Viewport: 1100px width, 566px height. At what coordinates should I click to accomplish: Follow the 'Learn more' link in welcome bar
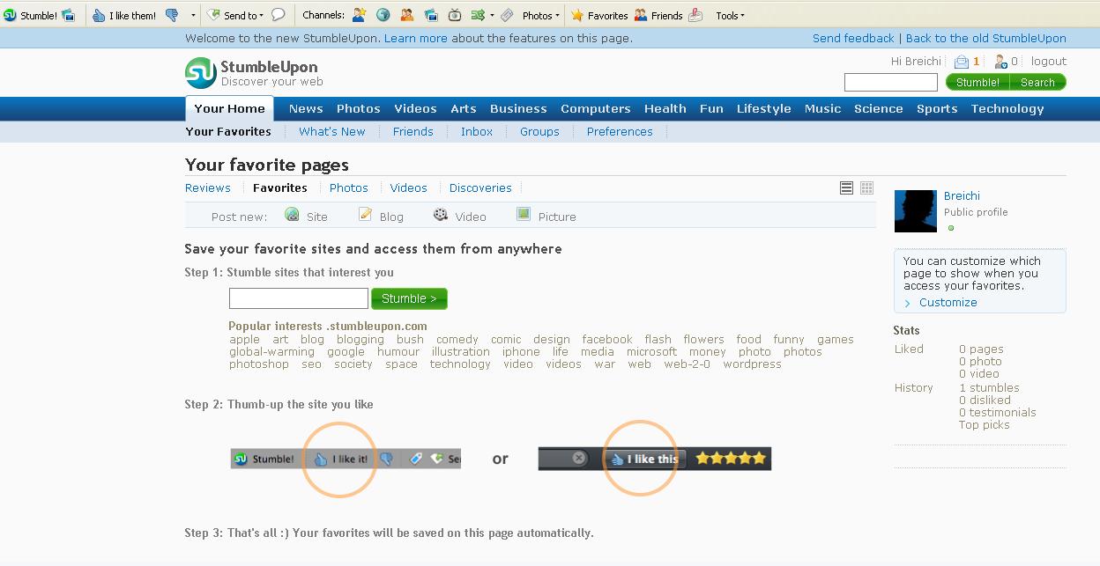416,39
